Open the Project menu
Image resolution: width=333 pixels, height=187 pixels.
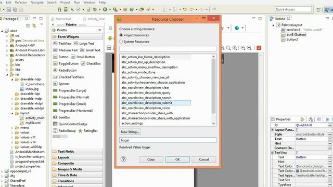click(x=65, y=2)
